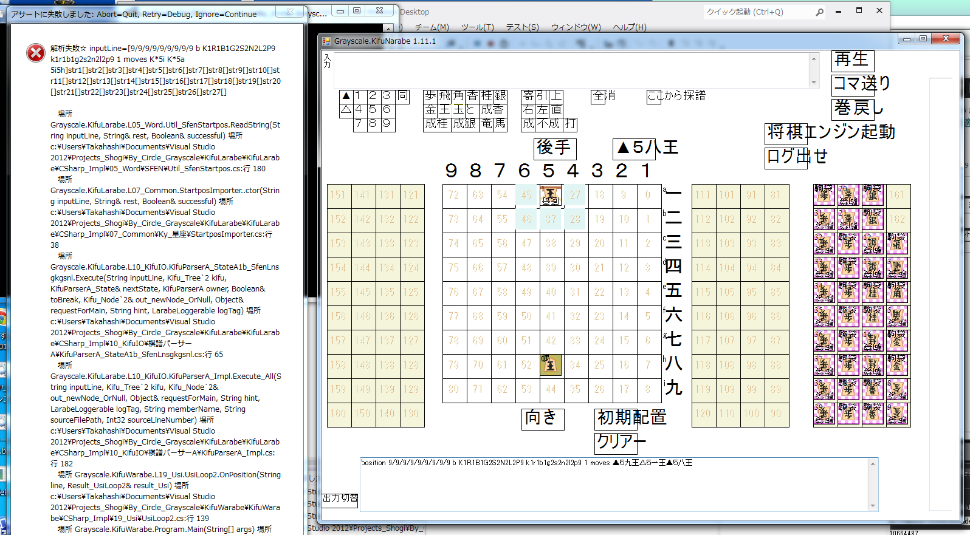Click the 飛 rook key
The image size is (970, 535).
(x=444, y=96)
